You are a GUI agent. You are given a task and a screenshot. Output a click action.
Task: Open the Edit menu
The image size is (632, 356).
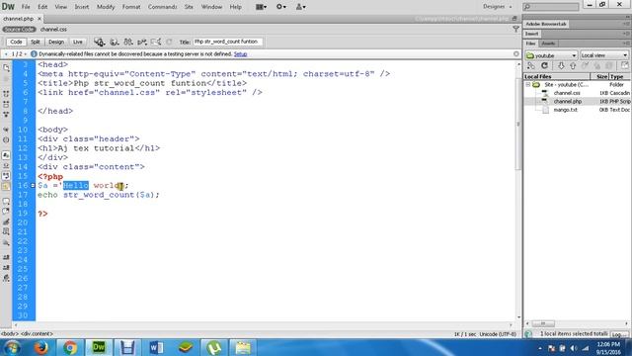pos(42,7)
